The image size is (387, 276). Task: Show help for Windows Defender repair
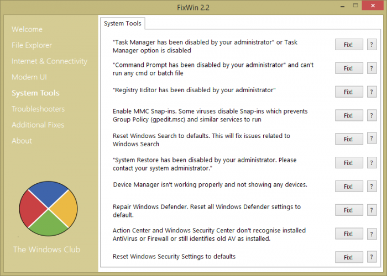[372, 210]
